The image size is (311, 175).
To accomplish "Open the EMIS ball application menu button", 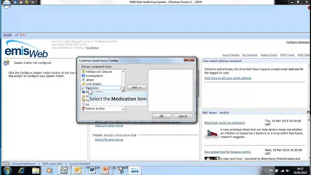I will (x=6, y=4).
